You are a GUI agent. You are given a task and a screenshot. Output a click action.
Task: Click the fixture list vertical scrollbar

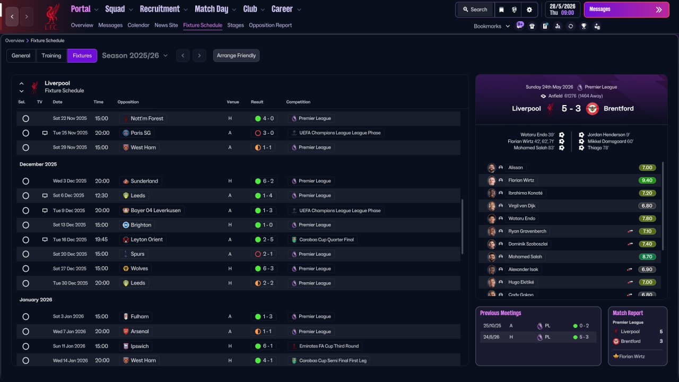coord(463,227)
